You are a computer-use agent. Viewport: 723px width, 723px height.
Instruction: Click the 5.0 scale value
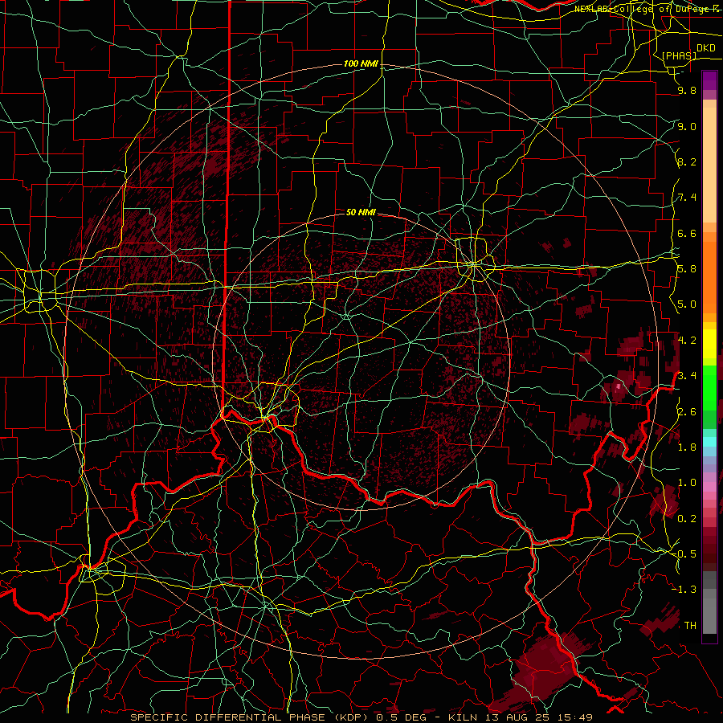tap(687, 304)
